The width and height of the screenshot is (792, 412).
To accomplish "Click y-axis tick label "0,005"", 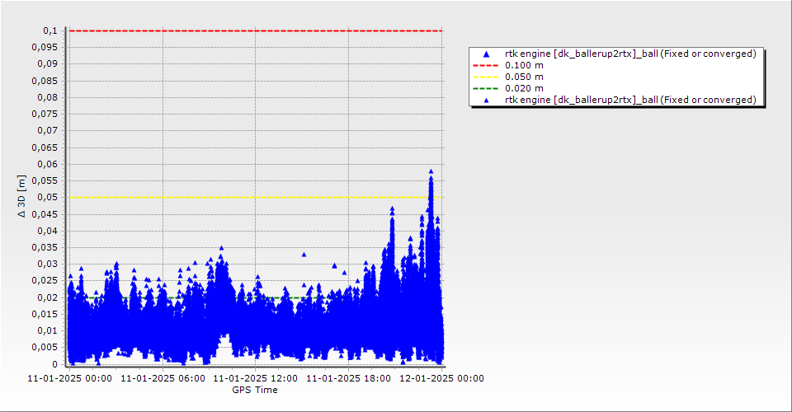I will [x=45, y=348].
